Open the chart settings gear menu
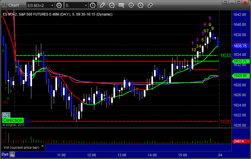 tap(59, 6)
